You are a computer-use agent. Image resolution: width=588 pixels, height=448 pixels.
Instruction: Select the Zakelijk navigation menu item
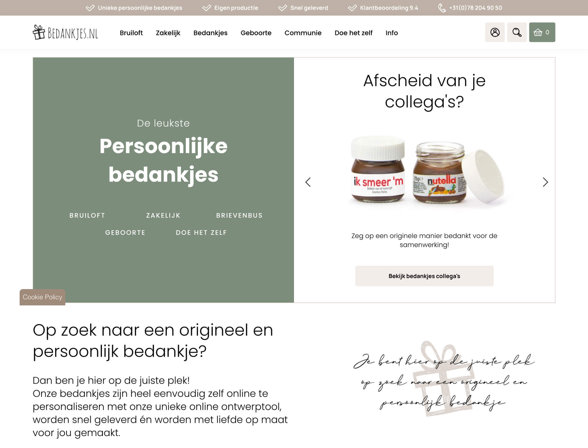[x=168, y=32]
